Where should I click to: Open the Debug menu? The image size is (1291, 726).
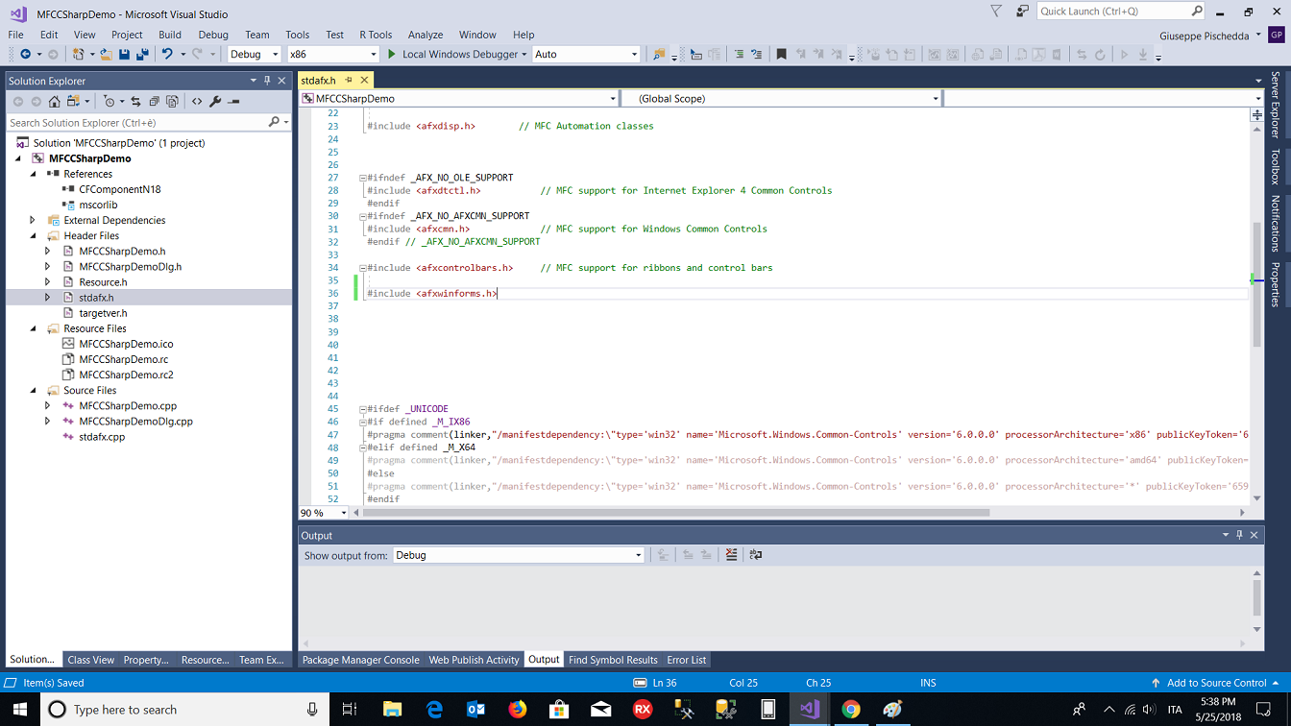tap(213, 35)
